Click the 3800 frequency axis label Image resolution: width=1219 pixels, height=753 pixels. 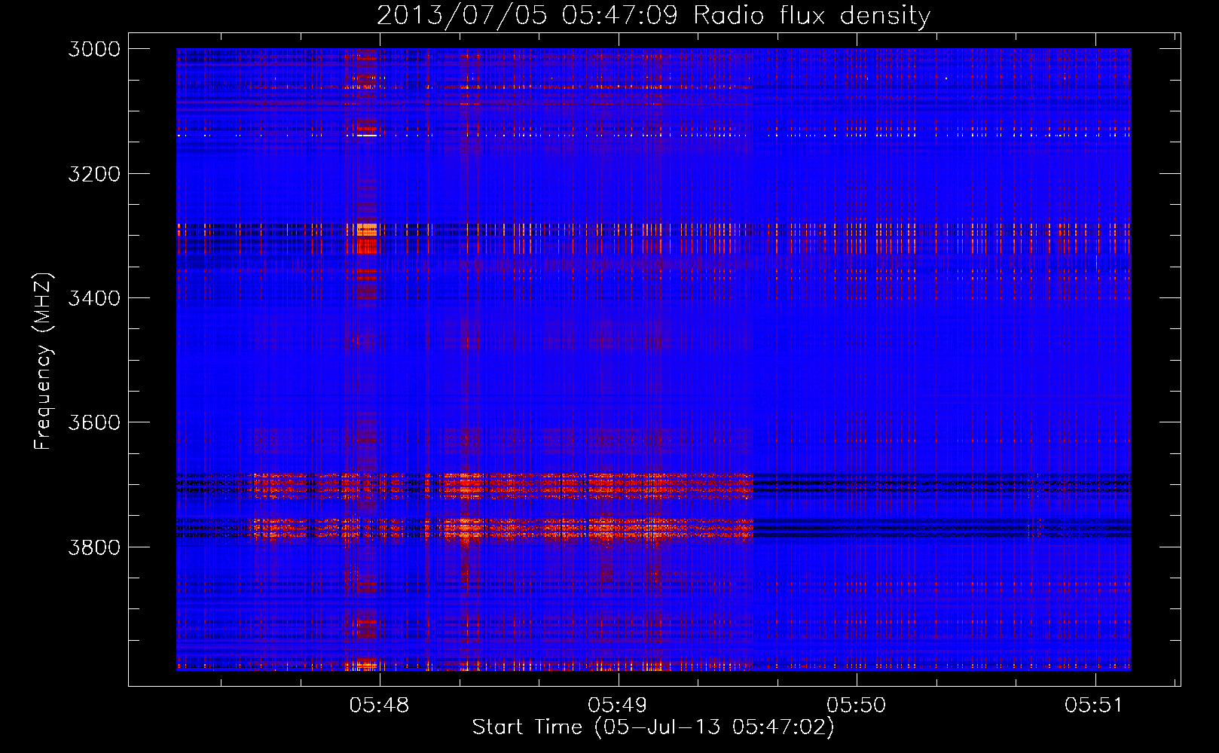(x=94, y=547)
